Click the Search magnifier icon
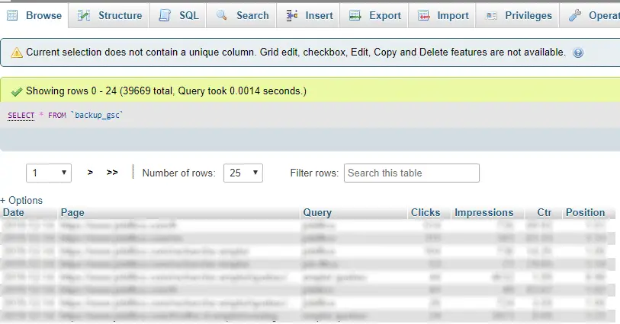Screen dimensions: 620x324 click(x=221, y=15)
